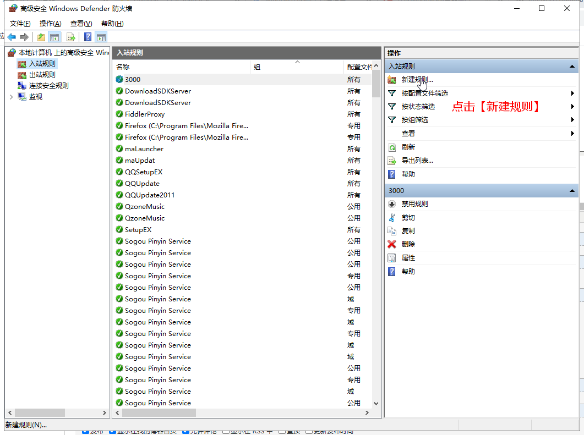Click the back arrow toolbar icon

point(12,37)
